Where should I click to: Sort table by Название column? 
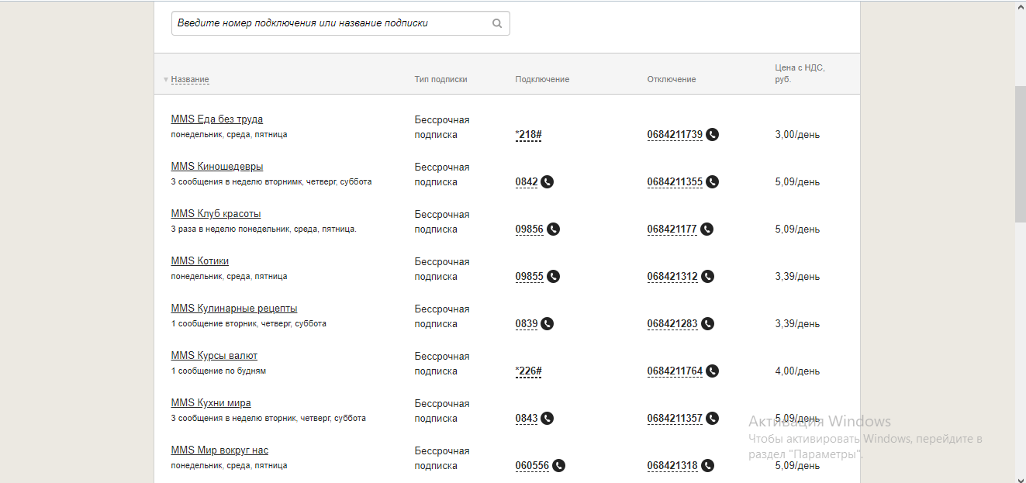coord(190,79)
